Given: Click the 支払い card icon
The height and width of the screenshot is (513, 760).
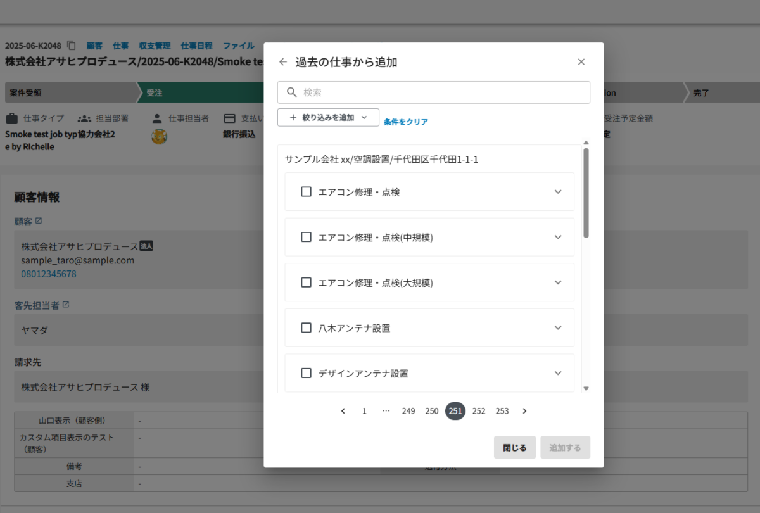Looking at the screenshot, I should tap(229, 118).
